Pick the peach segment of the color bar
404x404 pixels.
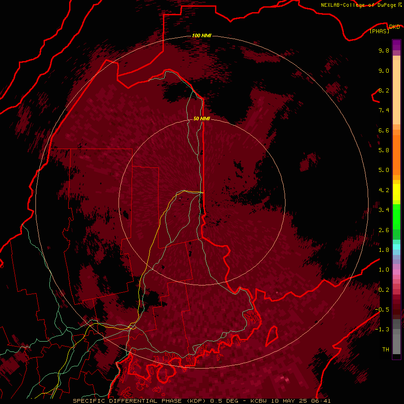point(396,93)
